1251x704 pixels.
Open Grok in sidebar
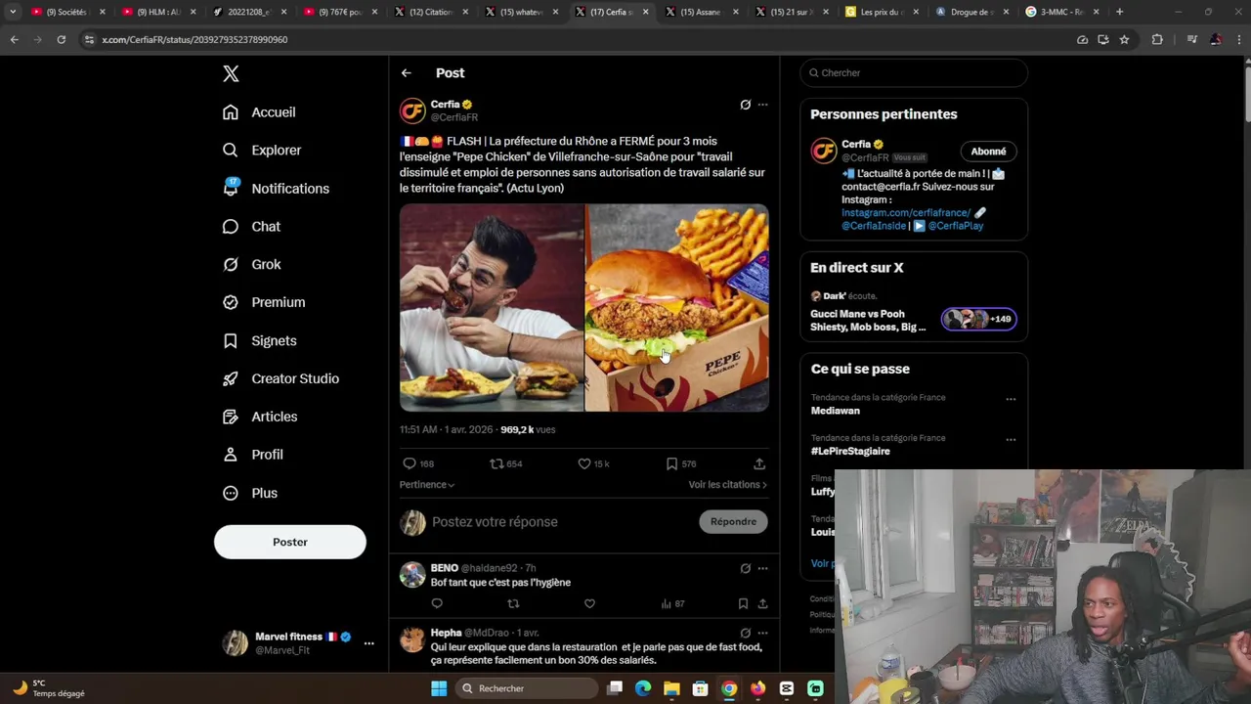(251, 265)
